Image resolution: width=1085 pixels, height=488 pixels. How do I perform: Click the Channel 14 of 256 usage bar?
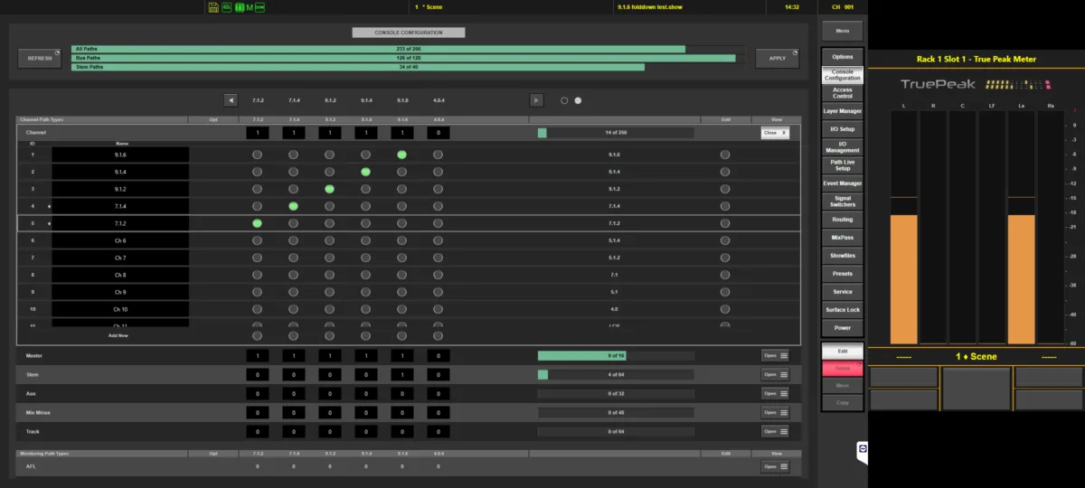616,133
